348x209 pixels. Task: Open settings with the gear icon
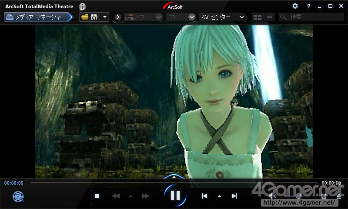pyautogui.click(x=295, y=6)
